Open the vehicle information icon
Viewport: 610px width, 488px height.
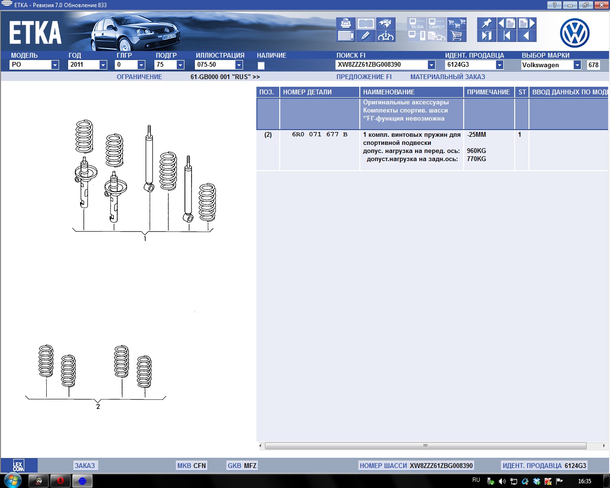click(x=386, y=36)
